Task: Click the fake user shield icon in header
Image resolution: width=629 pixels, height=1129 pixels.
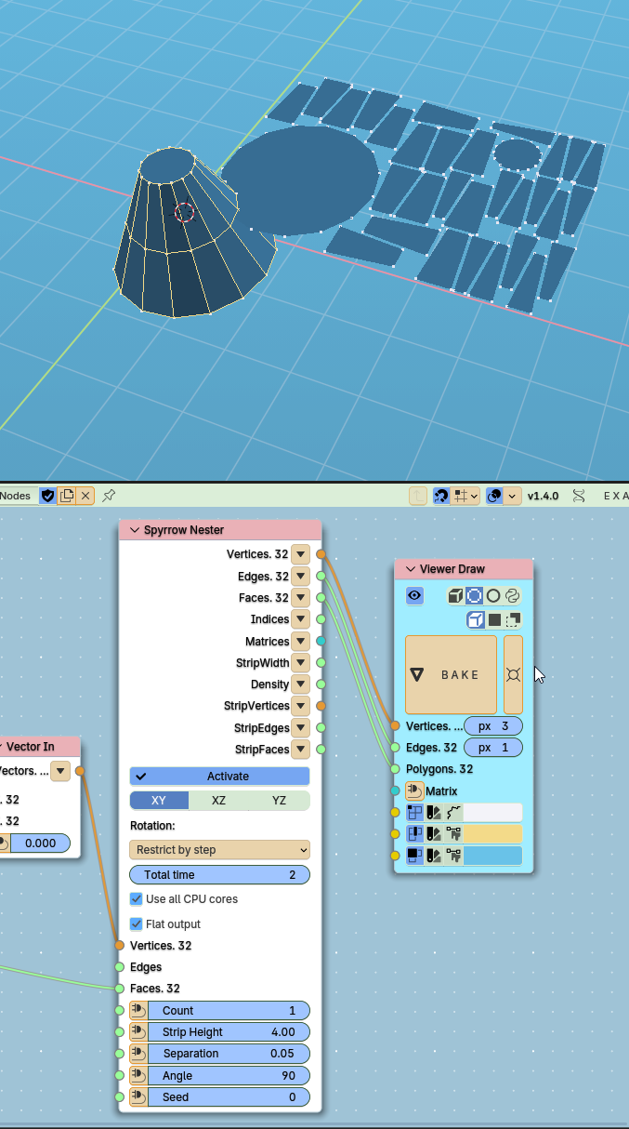Action: click(47, 496)
